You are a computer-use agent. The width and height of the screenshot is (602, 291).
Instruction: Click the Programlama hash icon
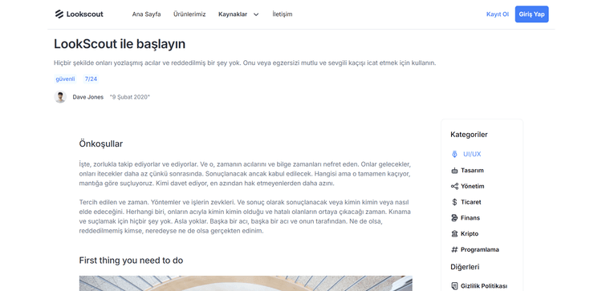(454, 249)
